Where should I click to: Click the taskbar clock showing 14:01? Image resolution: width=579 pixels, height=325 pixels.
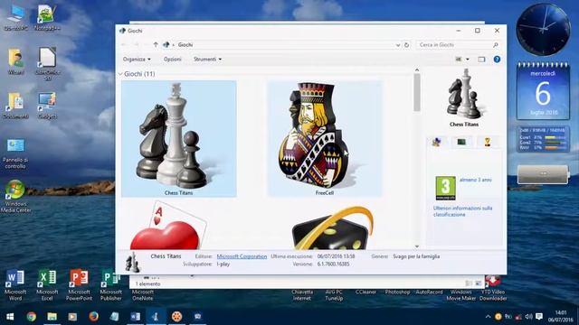(561, 317)
